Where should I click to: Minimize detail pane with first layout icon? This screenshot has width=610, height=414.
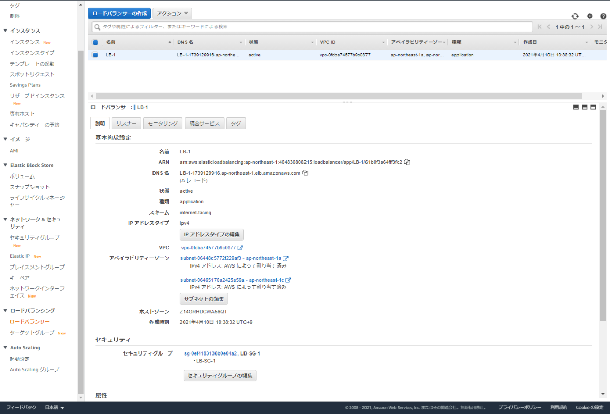tap(576, 107)
